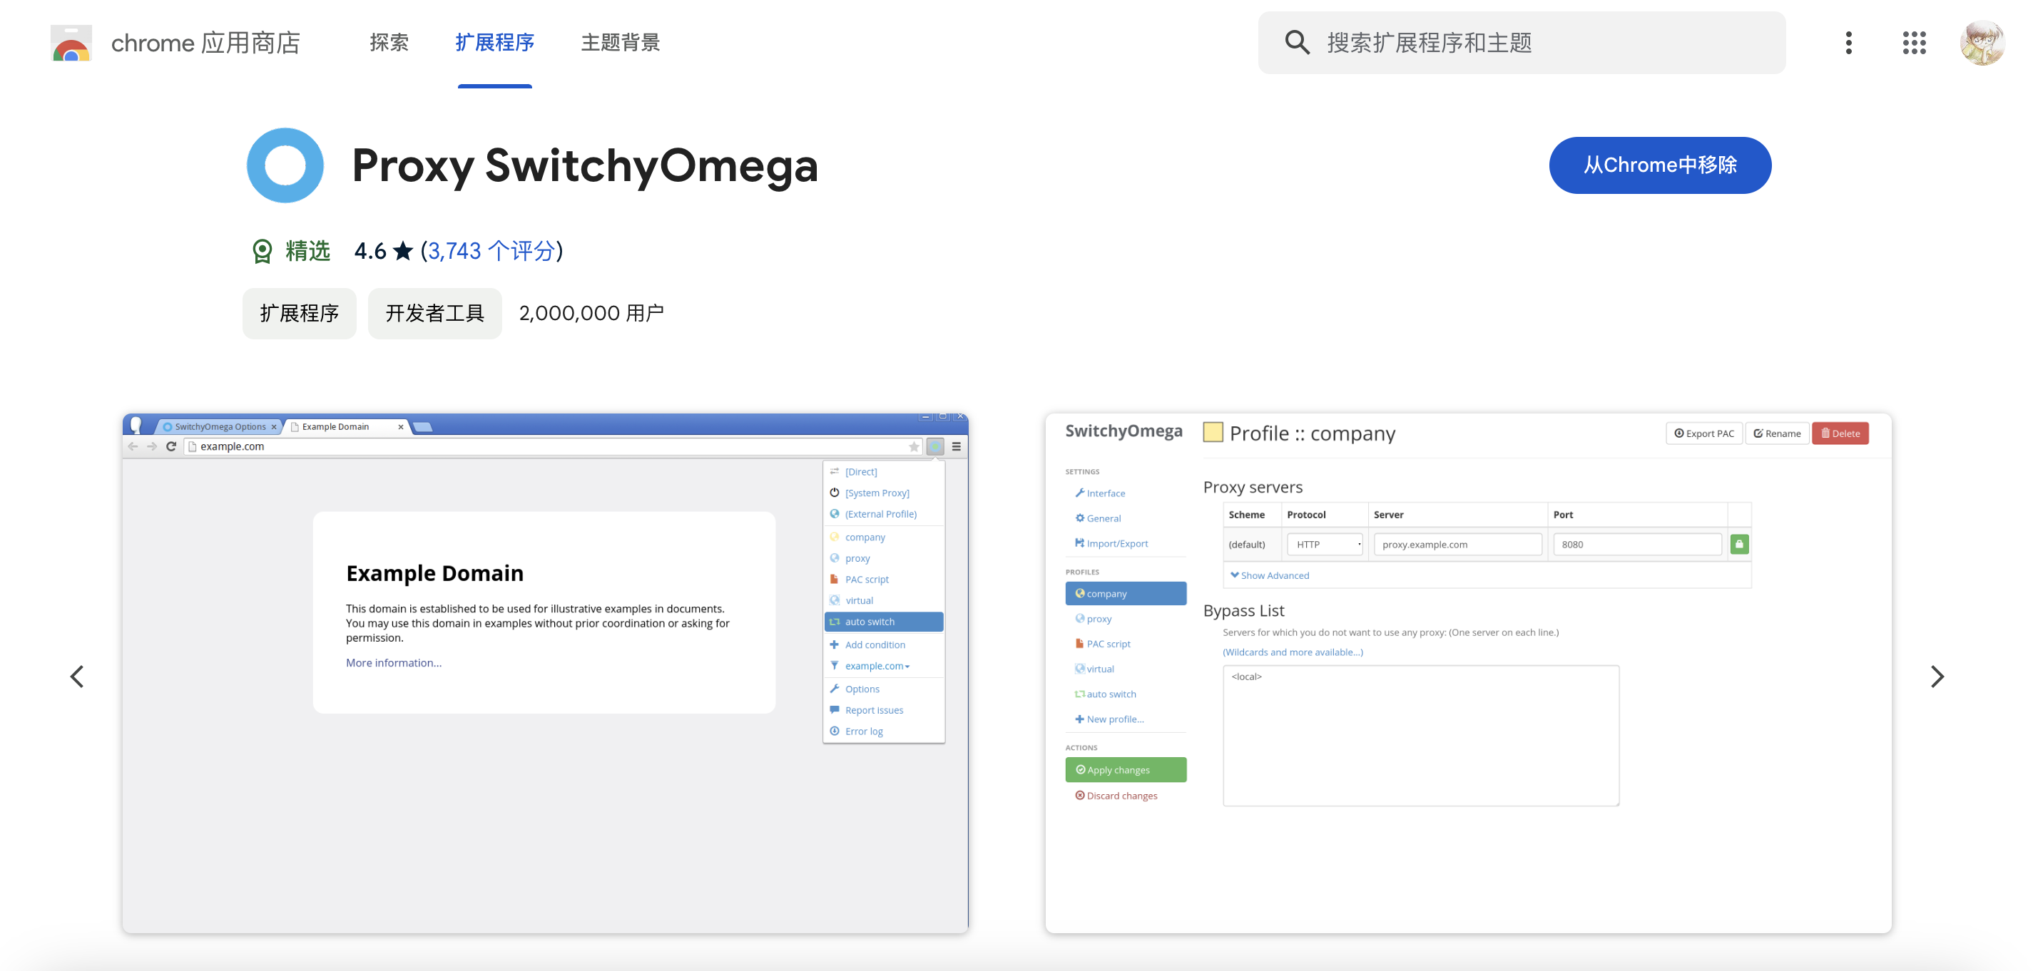
Task: Select the highlighted company profile in sidebar
Action: [x=1126, y=593]
